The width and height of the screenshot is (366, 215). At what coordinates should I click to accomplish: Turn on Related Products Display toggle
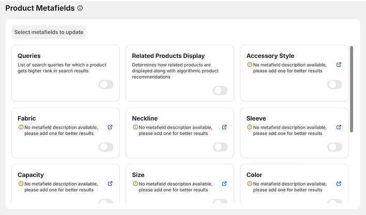point(220,90)
